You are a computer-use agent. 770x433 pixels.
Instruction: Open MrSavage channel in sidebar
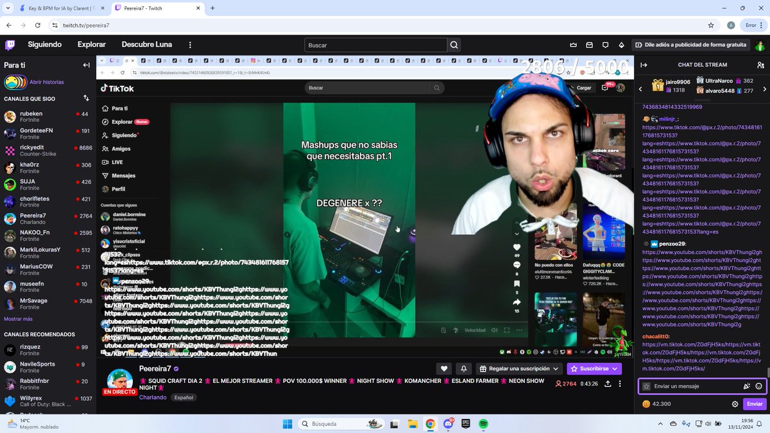(x=48, y=303)
